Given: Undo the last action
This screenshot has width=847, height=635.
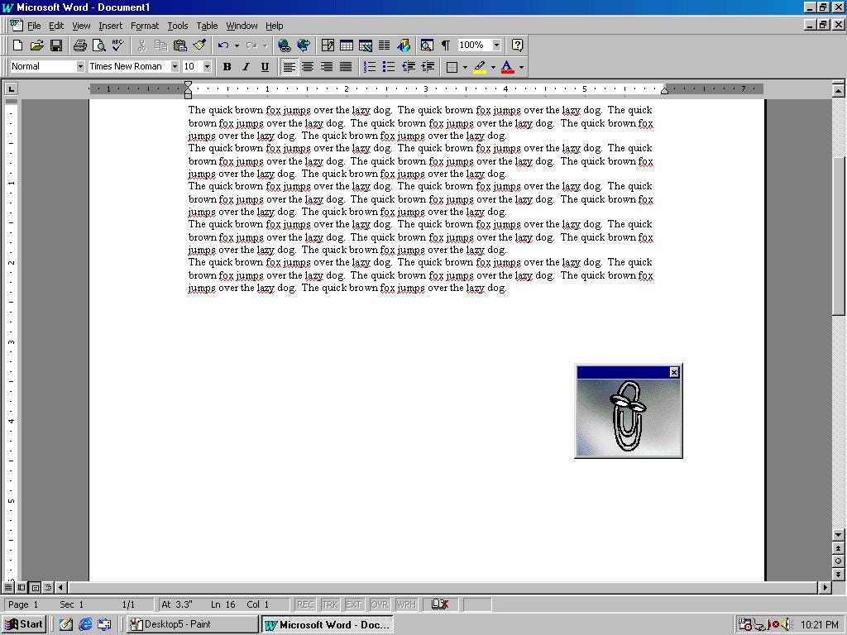Looking at the screenshot, I should pos(223,45).
